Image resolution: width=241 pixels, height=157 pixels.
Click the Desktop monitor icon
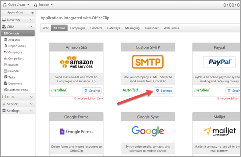point(4,19)
